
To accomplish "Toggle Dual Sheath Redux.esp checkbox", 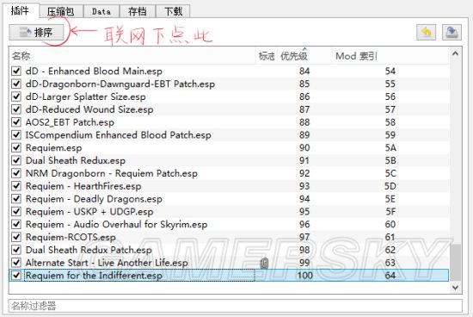I will (x=16, y=160).
